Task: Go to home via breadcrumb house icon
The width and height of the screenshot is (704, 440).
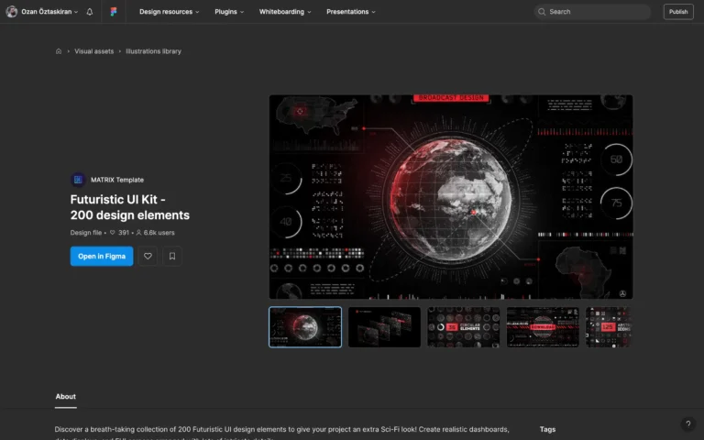Action: (59, 51)
